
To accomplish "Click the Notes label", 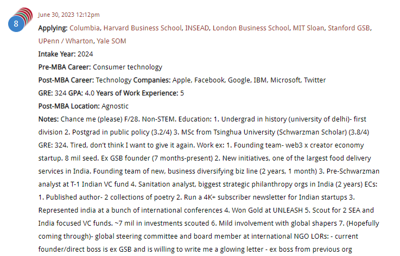I will click(48, 119).
